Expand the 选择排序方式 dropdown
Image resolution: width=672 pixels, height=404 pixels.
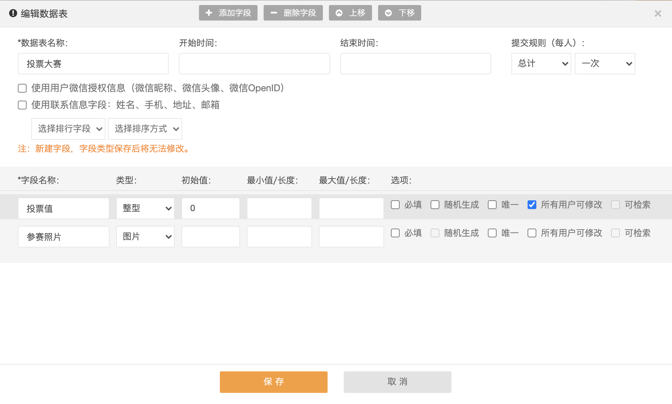pyautogui.click(x=145, y=129)
